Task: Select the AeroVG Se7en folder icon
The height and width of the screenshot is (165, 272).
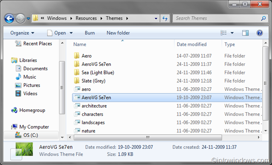Action: (76, 64)
